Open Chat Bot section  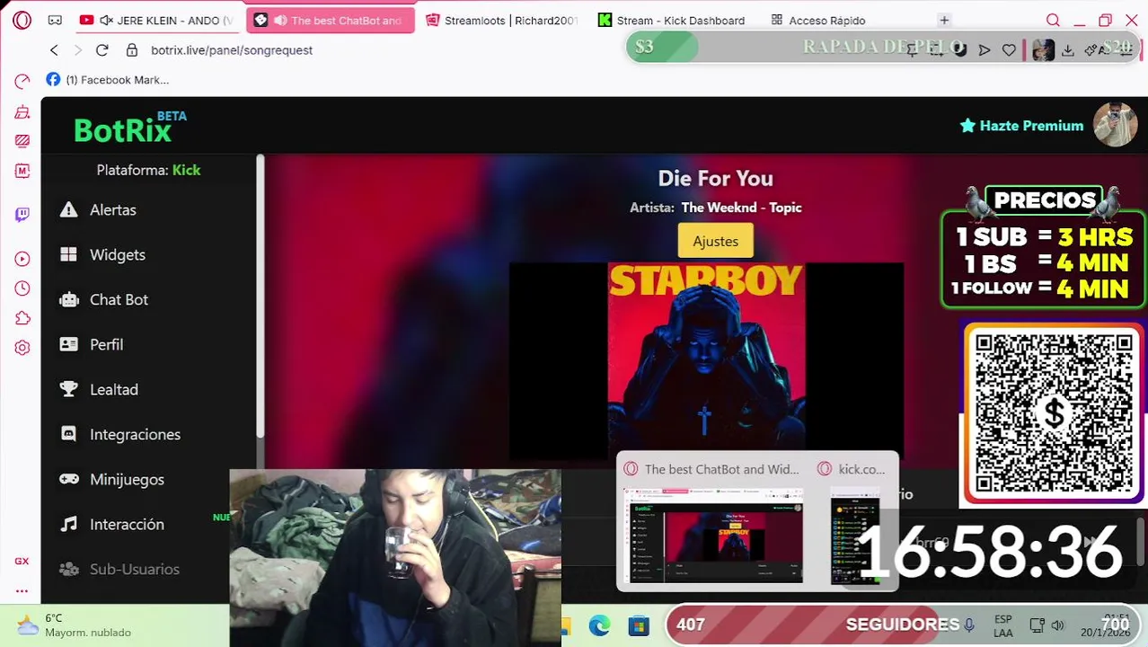click(x=119, y=299)
